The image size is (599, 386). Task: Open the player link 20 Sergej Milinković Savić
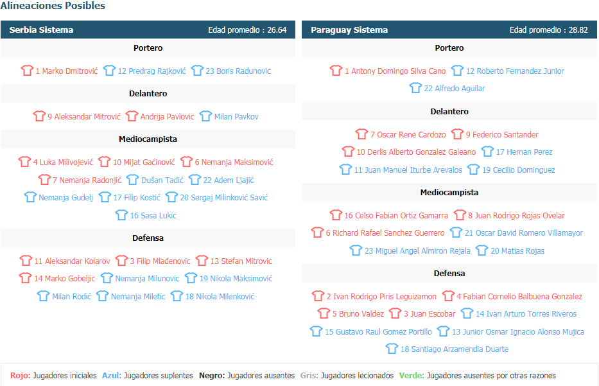tap(224, 198)
